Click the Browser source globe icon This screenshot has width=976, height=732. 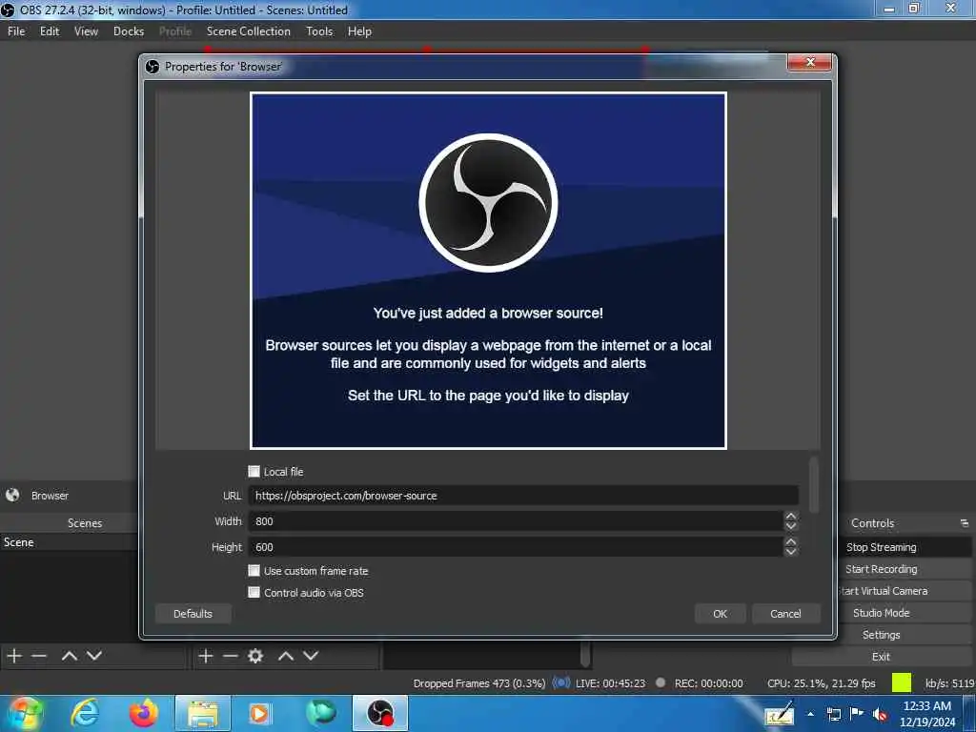click(12, 495)
